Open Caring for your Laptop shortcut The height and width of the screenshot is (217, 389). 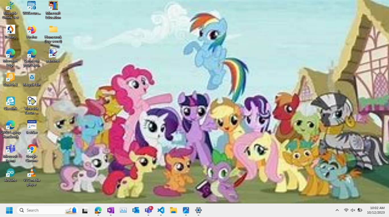[32, 58]
